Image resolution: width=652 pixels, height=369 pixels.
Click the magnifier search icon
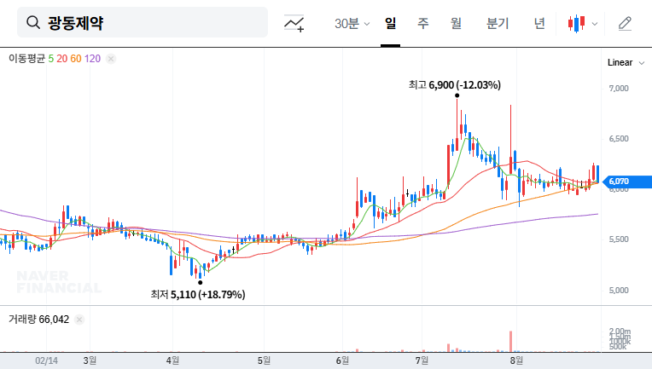coord(33,22)
